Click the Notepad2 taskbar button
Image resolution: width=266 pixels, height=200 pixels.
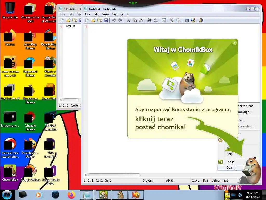pos(87,195)
